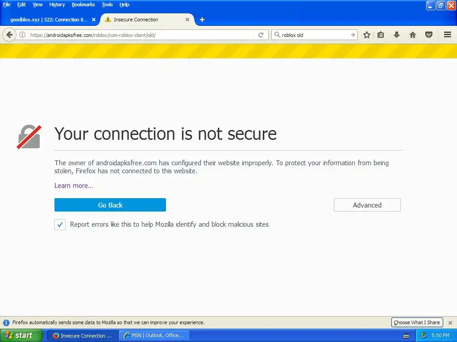The height and width of the screenshot is (342, 457).
Task: Switch to MSN Outlook taskbar window
Action: [x=155, y=336]
